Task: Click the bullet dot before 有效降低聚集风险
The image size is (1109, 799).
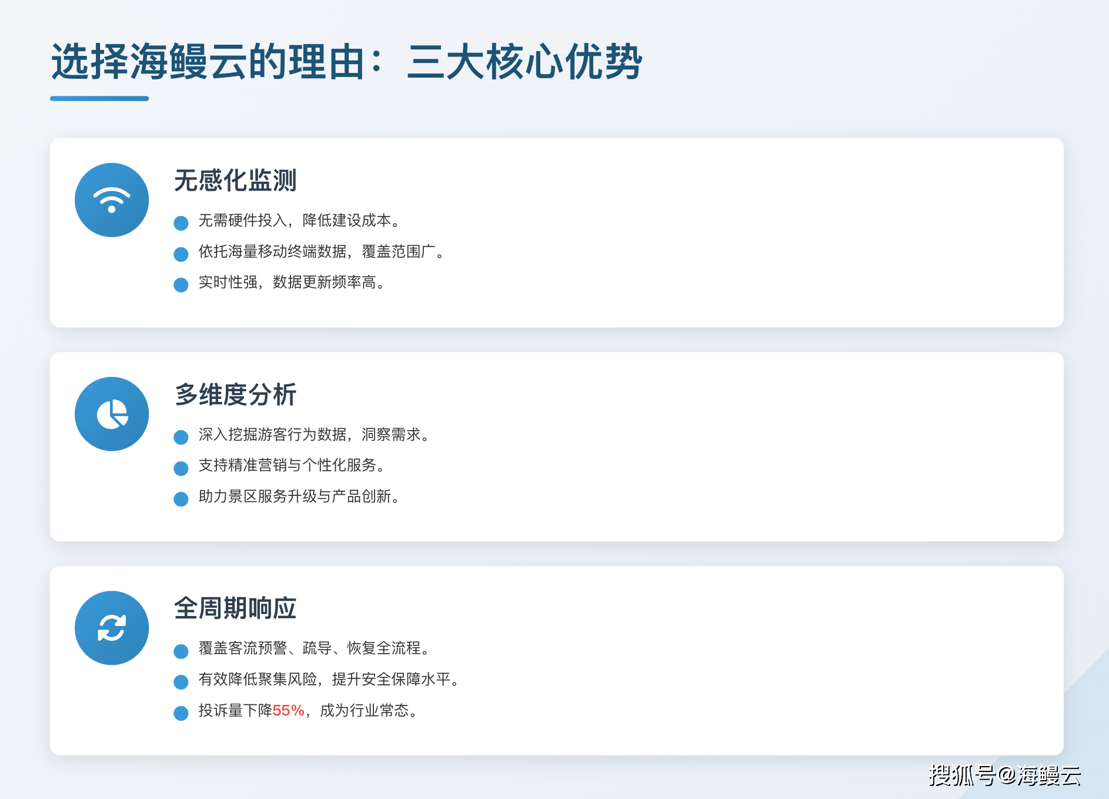Action: pos(181,682)
